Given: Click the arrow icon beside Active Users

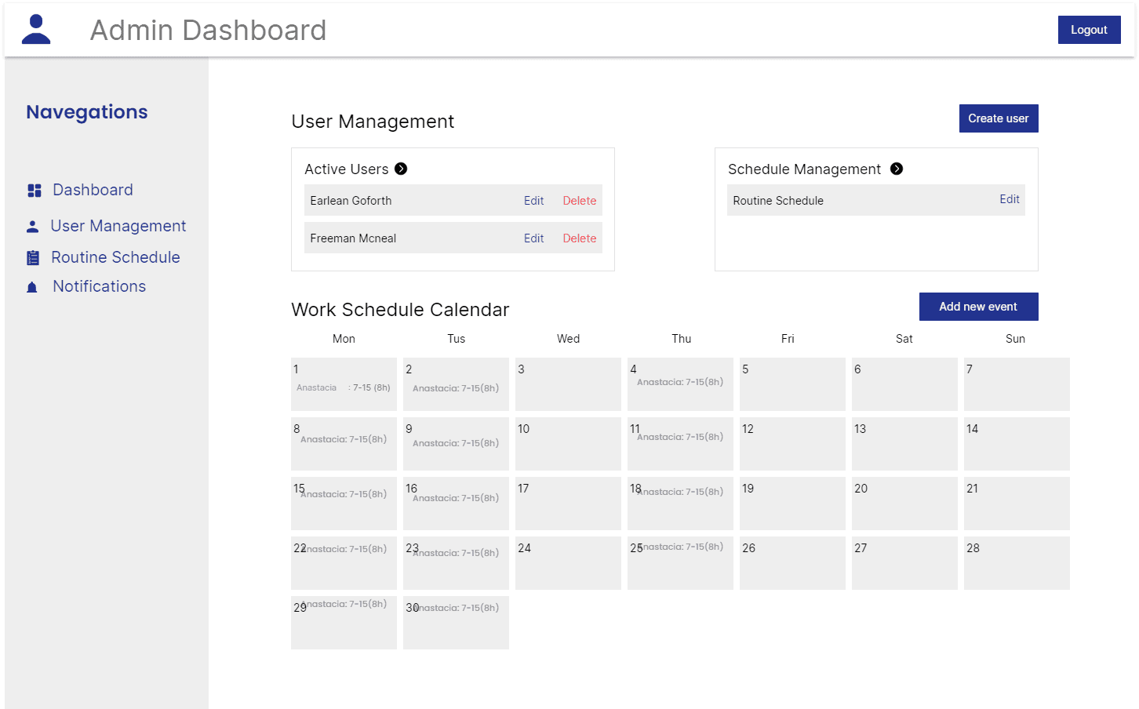Looking at the screenshot, I should tap(400, 169).
